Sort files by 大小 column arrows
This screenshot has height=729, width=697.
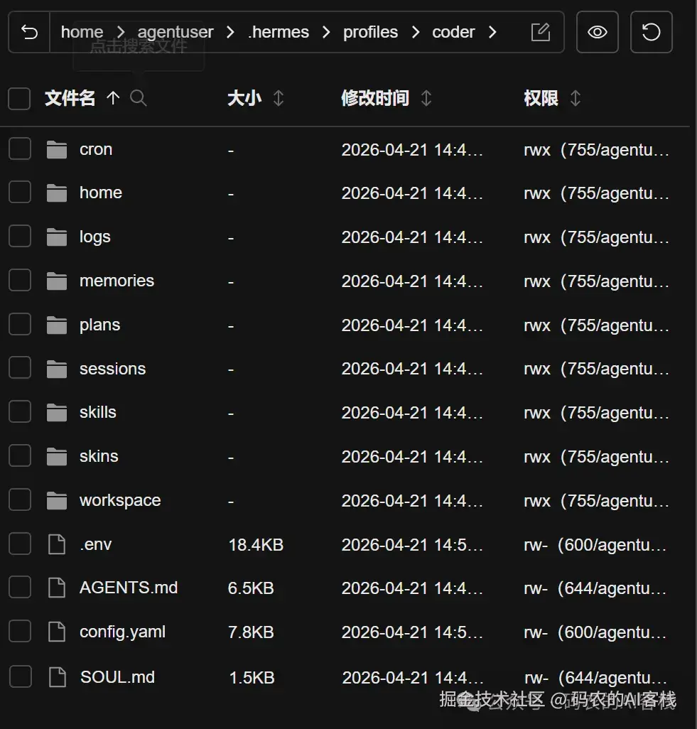pos(277,98)
